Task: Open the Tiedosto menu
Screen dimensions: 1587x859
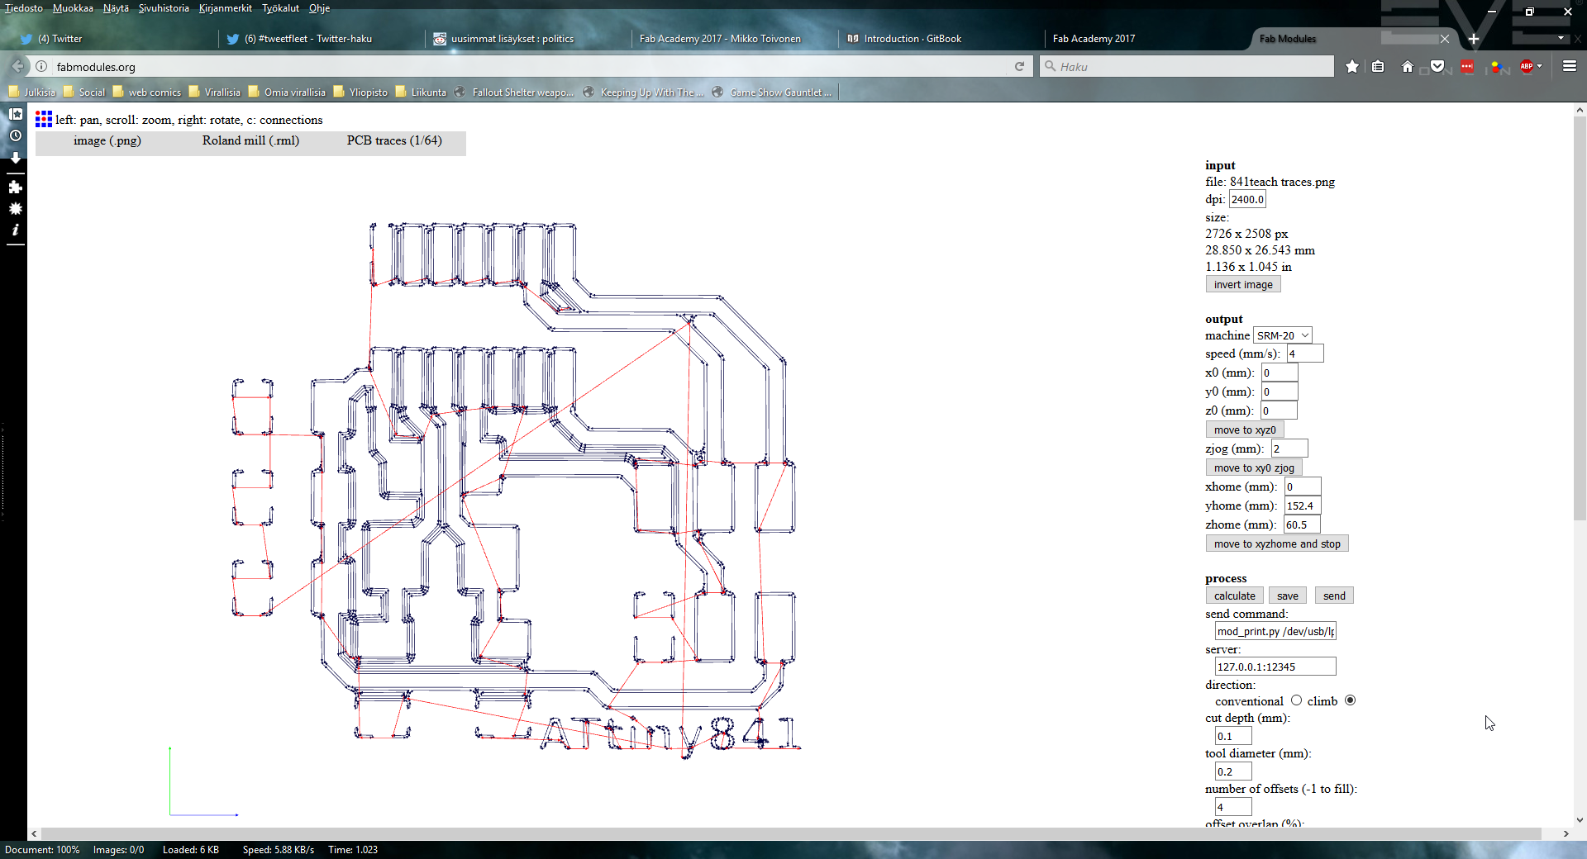Action: [23, 8]
